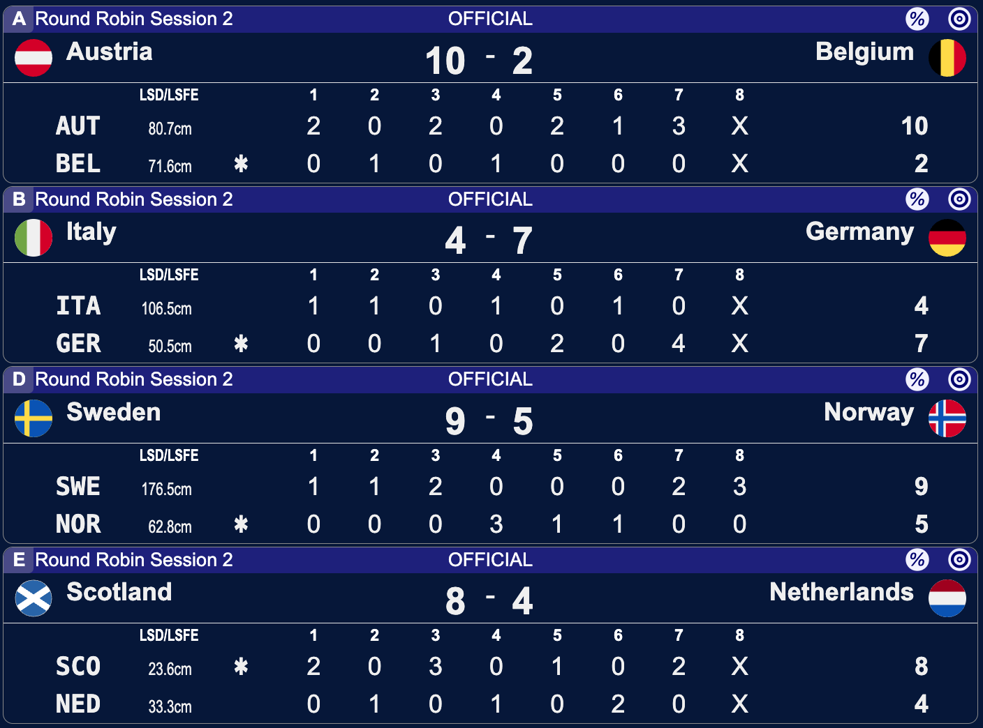Viewport: 983px width, 728px height.
Task: Open percentage stats for Austria vs Belgium
Action: tap(917, 19)
